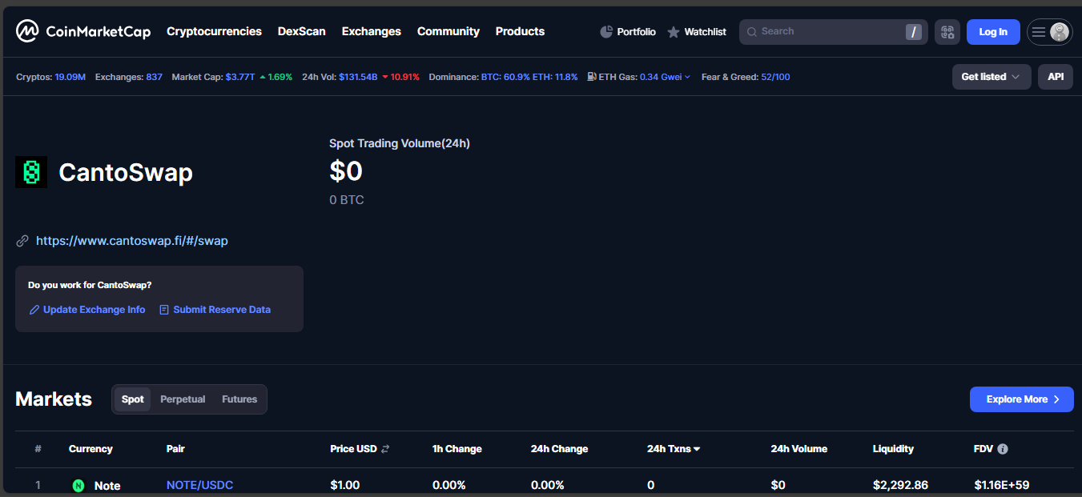The height and width of the screenshot is (497, 1082).
Task: Click the Log In button
Action: [x=992, y=32]
